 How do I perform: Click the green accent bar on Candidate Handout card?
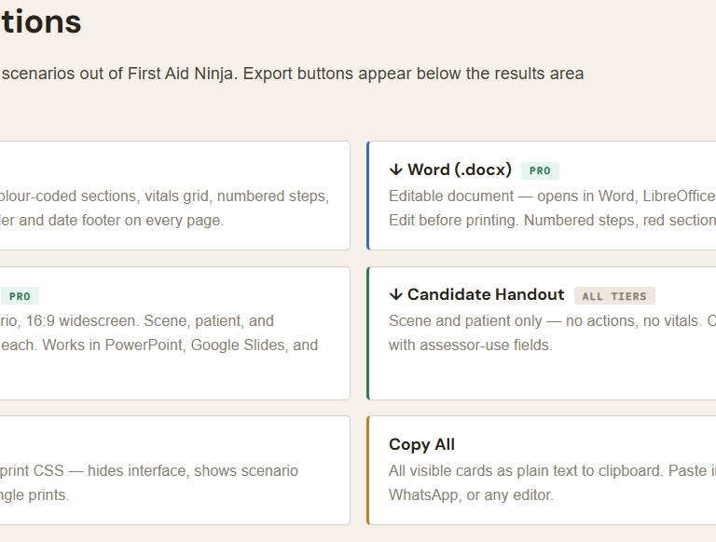(x=368, y=332)
